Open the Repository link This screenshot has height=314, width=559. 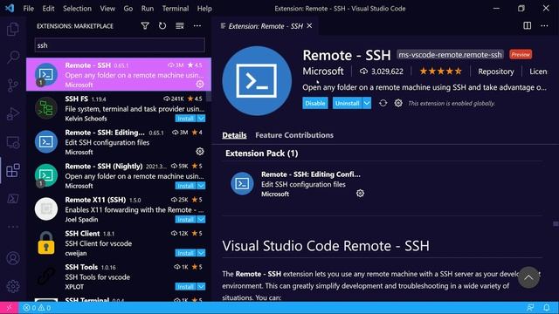click(x=496, y=72)
